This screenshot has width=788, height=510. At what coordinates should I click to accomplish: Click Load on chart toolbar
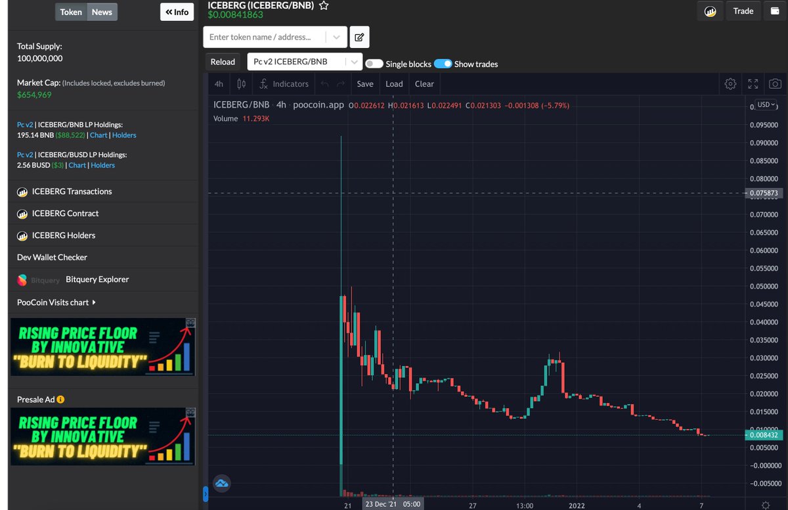394,83
